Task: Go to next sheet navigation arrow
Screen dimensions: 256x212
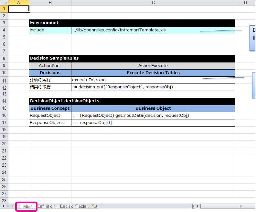Action: pyautogui.click(x=12, y=206)
